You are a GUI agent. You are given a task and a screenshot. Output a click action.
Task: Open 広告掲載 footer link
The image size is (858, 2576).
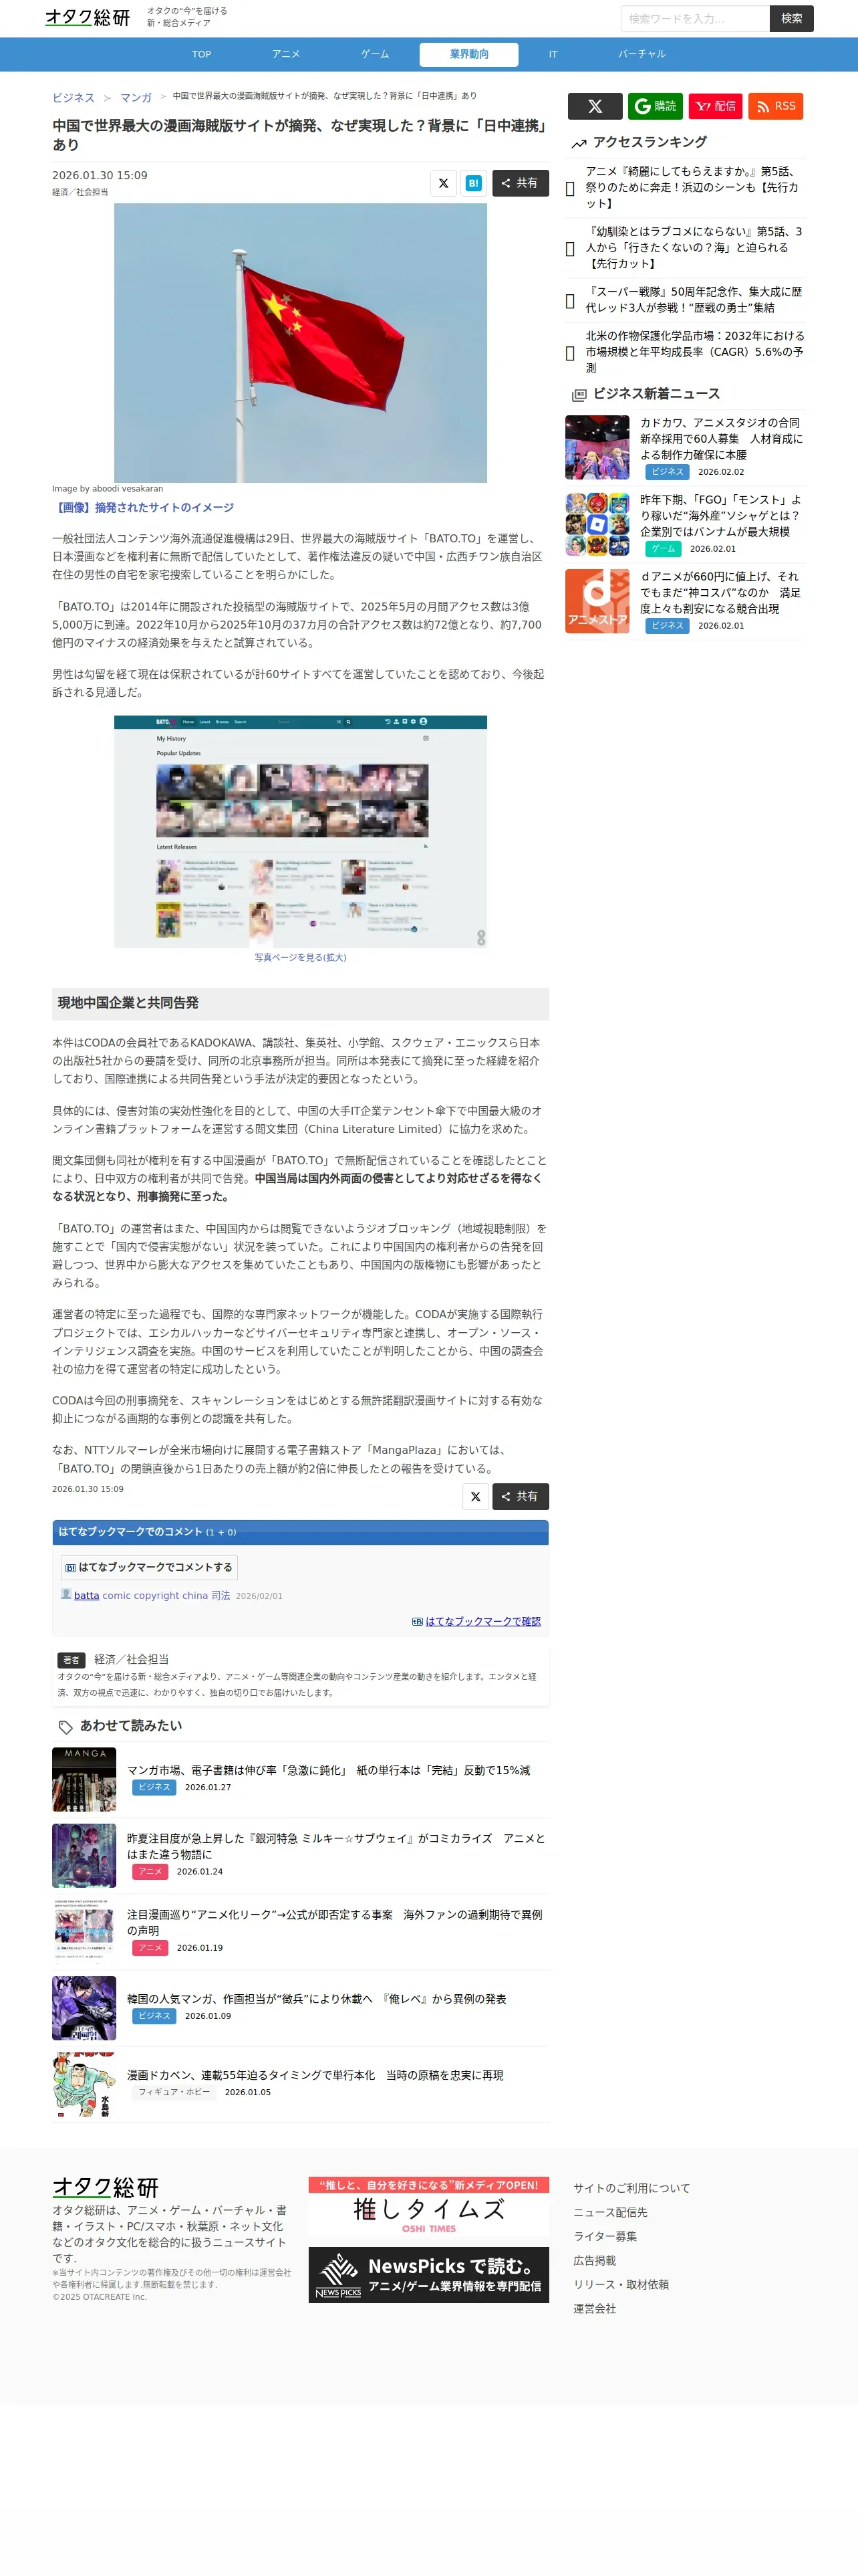(594, 2260)
